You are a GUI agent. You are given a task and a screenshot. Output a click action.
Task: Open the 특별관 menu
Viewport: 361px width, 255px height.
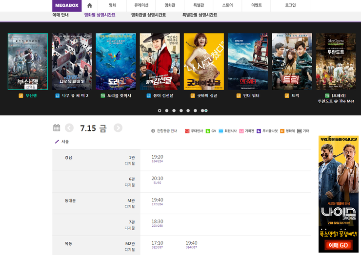point(199,5)
